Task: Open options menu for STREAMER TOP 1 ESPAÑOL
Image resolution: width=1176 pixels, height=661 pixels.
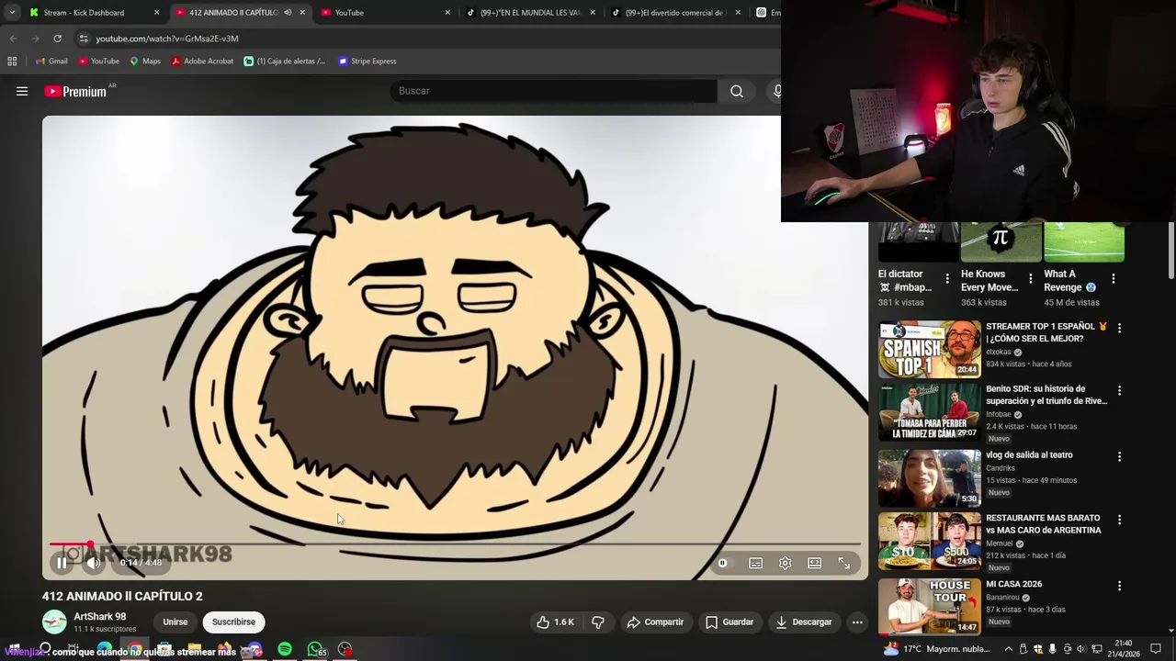Action: click(1119, 328)
